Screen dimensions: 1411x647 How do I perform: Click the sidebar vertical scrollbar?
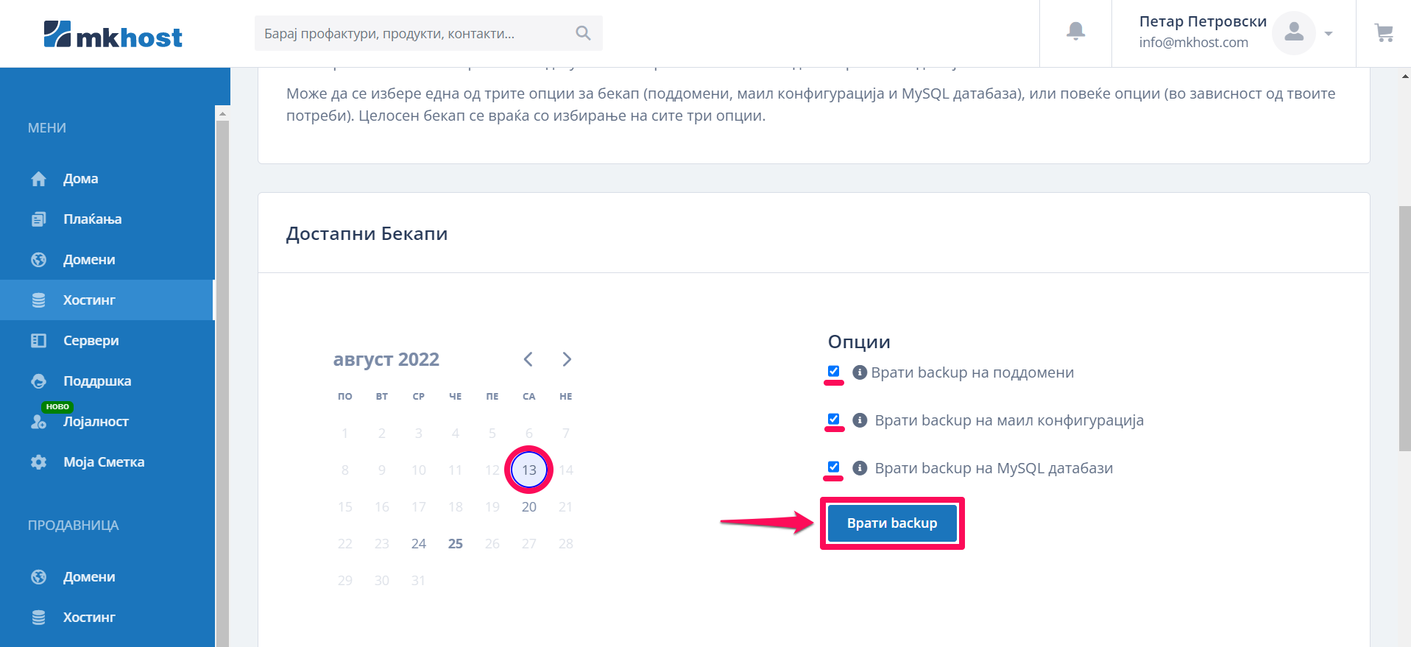tap(222, 368)
